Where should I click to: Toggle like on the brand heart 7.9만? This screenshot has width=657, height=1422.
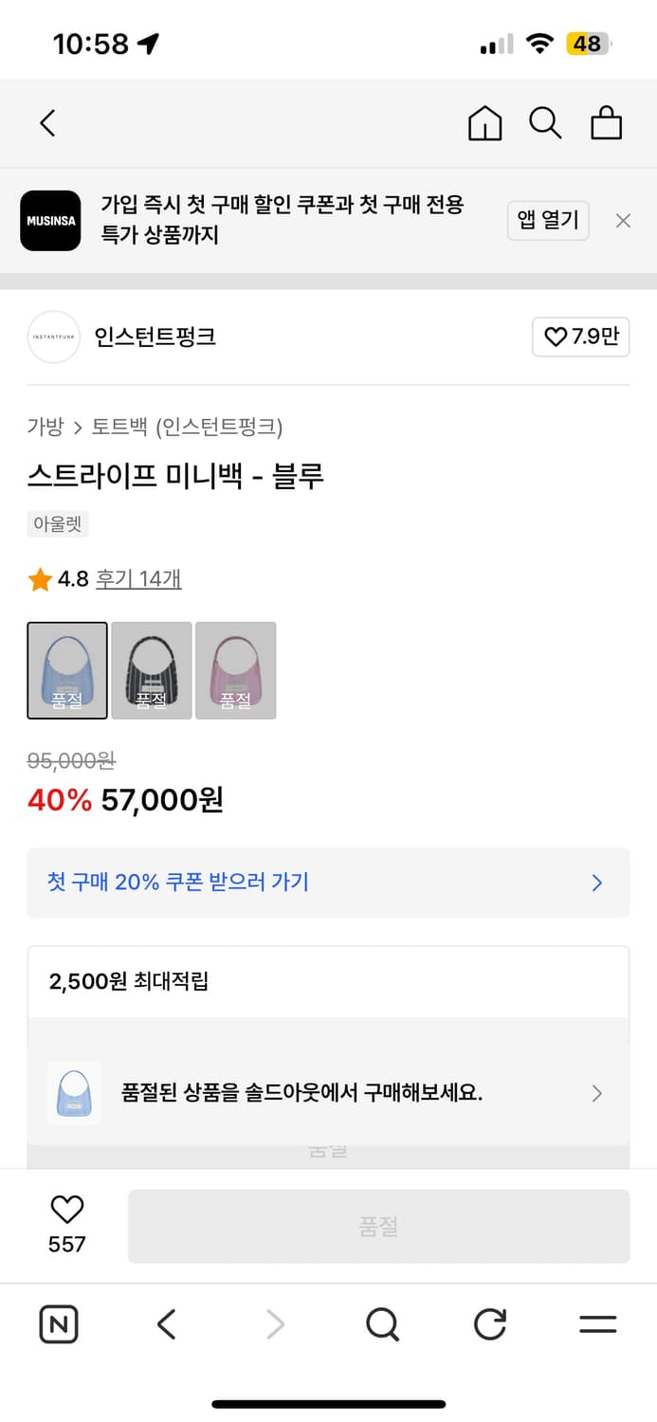[580, 337]
